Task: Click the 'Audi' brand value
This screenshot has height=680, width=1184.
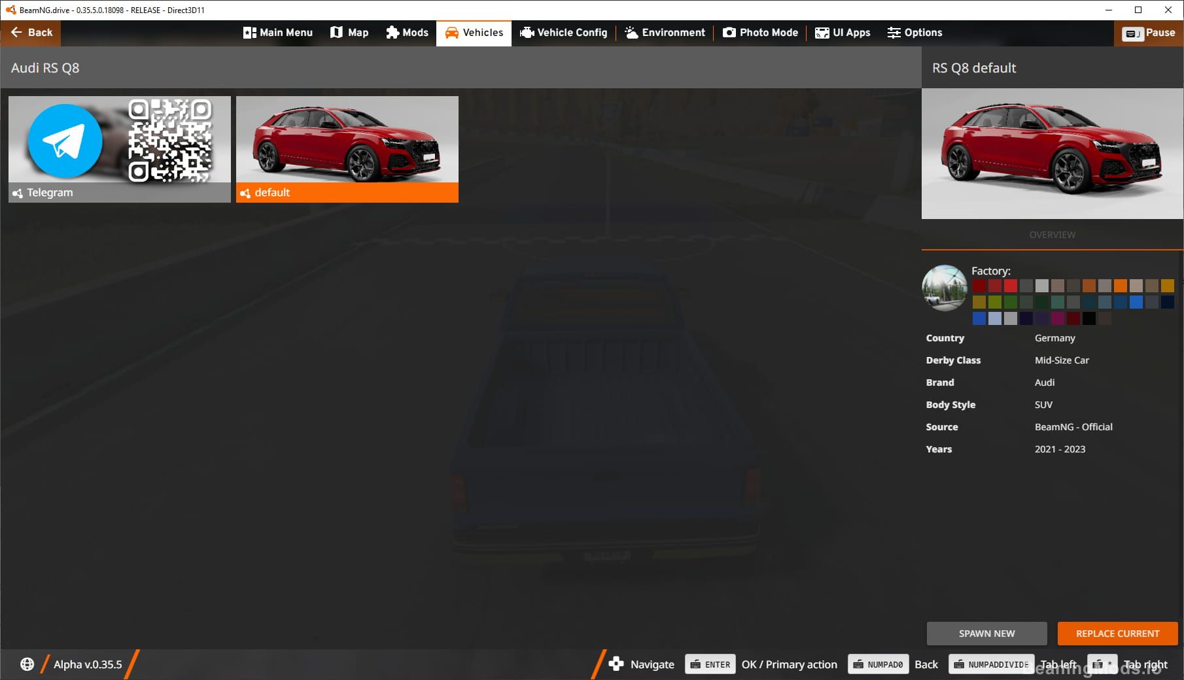Action: (1045, 382)
